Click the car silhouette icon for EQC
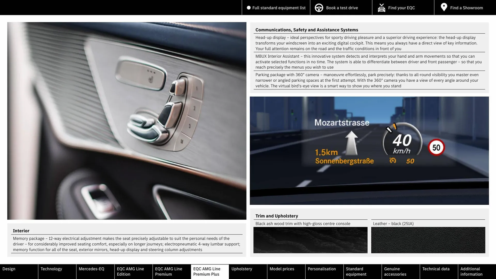 (x=382, y=7)
